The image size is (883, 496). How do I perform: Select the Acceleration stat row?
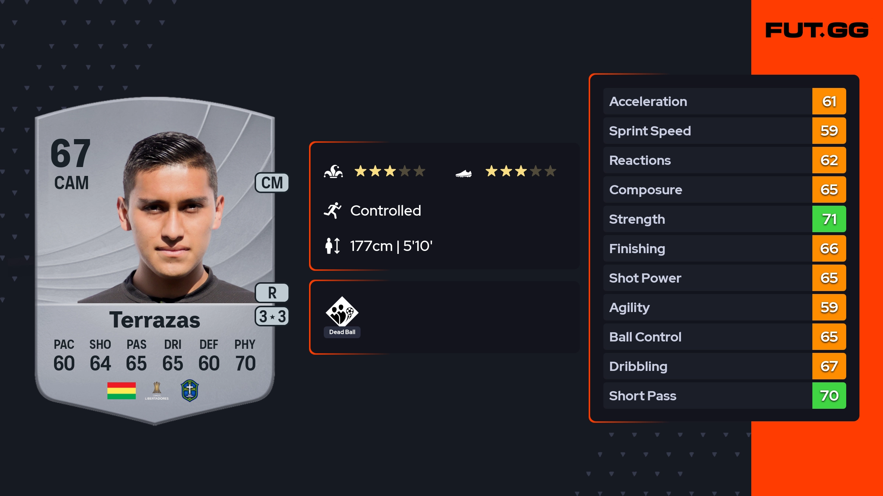(x=707, y=102)
